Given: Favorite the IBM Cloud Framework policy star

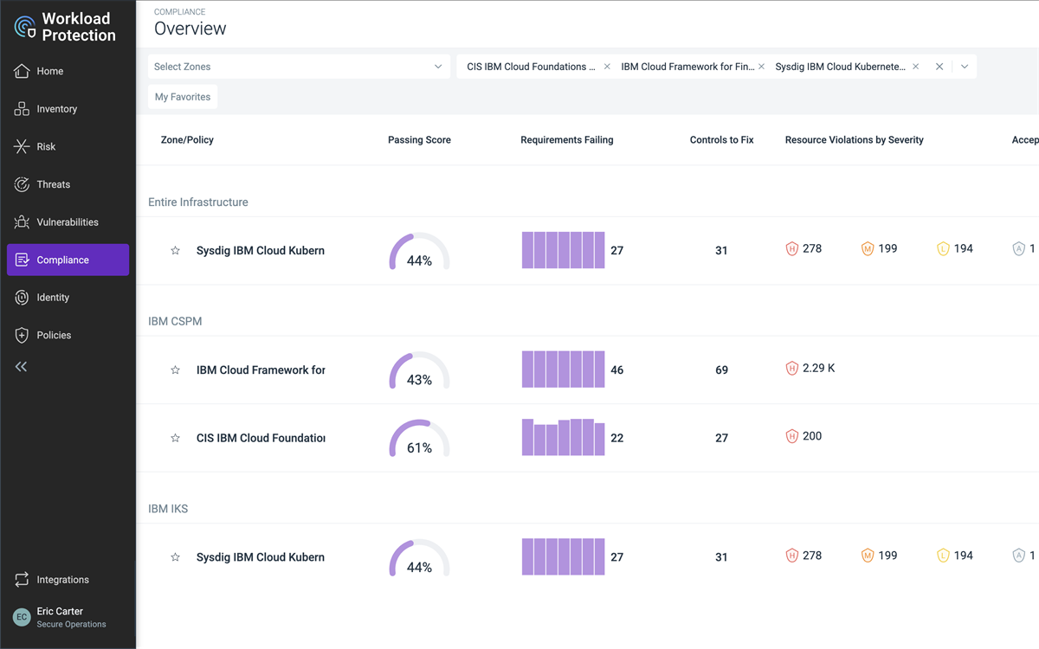Looking at the screenshot, I should [x=175, y=370].
